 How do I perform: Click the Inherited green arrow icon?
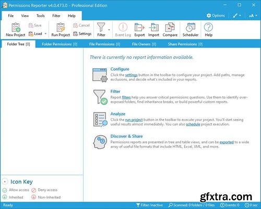click(x=5, y=197)
